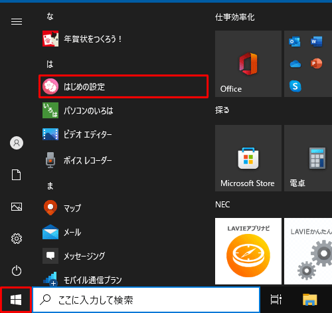Viewport: 332px width, 313px height.
Task: Select the ビデオ エディター label text
Action: click(x=88, y=134)
